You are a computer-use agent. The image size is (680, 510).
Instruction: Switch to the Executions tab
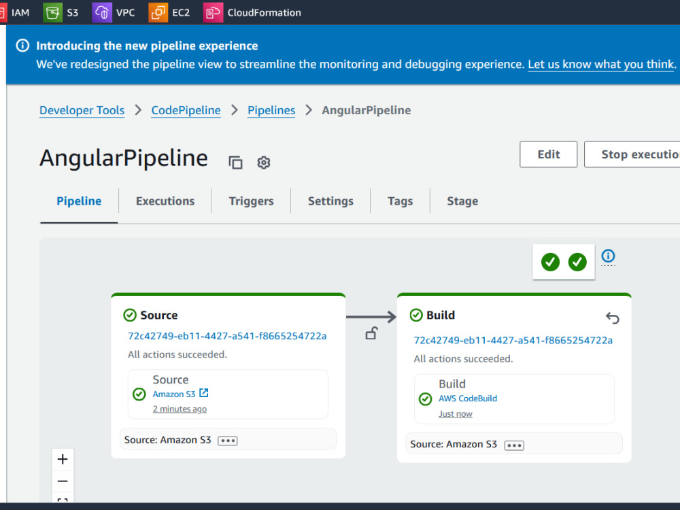coord(165,201)
